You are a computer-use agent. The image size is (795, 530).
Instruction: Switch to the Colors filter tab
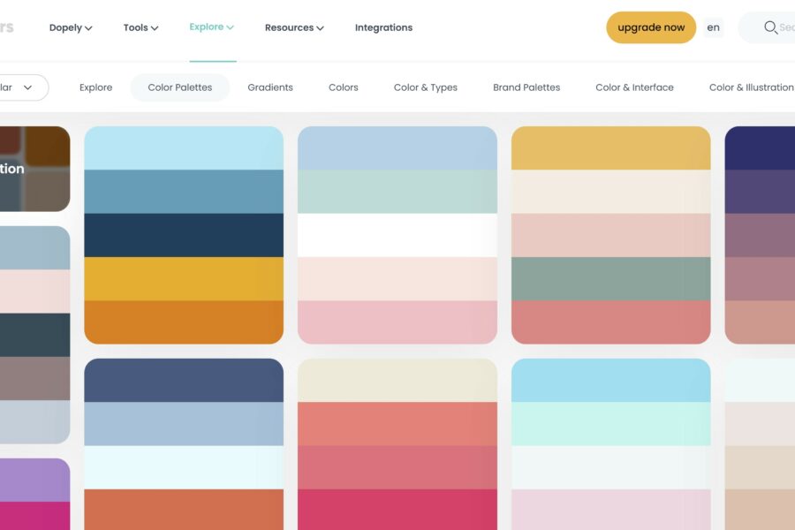[x=343, y=87]
